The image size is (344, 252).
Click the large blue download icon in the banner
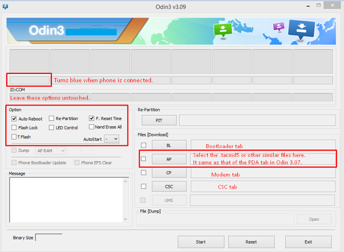302,30
